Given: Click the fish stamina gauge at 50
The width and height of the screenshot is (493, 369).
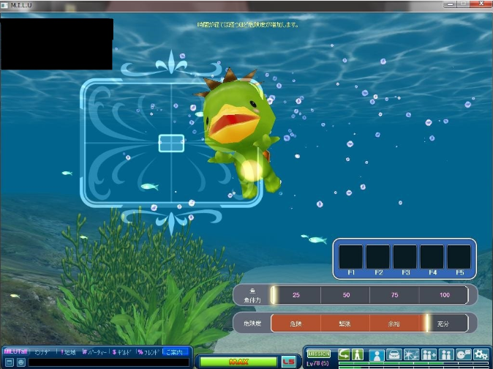Looking at the screenshot, I should pos(345,295).
